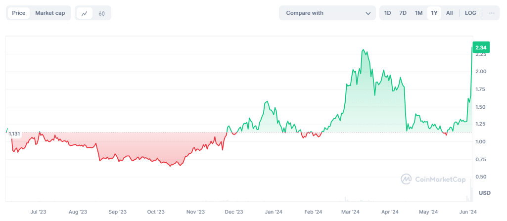Click the Oct '23 axis label
507x221 pixels.
[x=156, y=212]
